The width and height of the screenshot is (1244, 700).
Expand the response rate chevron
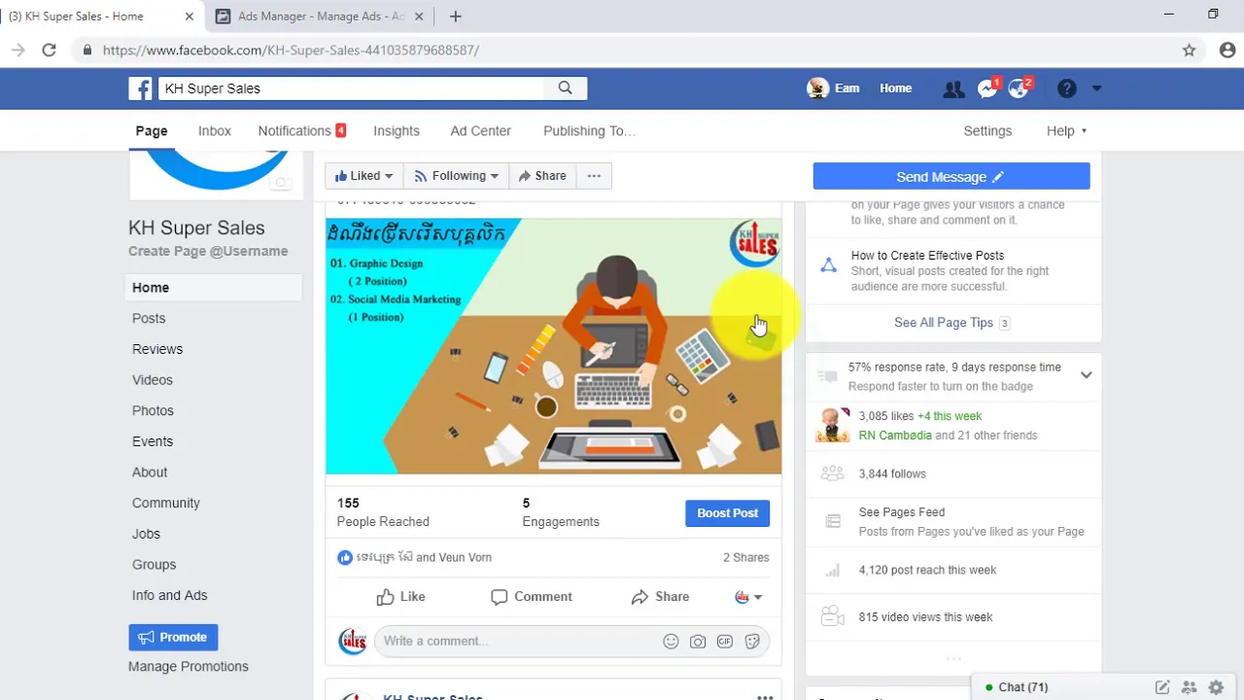point(1086,375)
